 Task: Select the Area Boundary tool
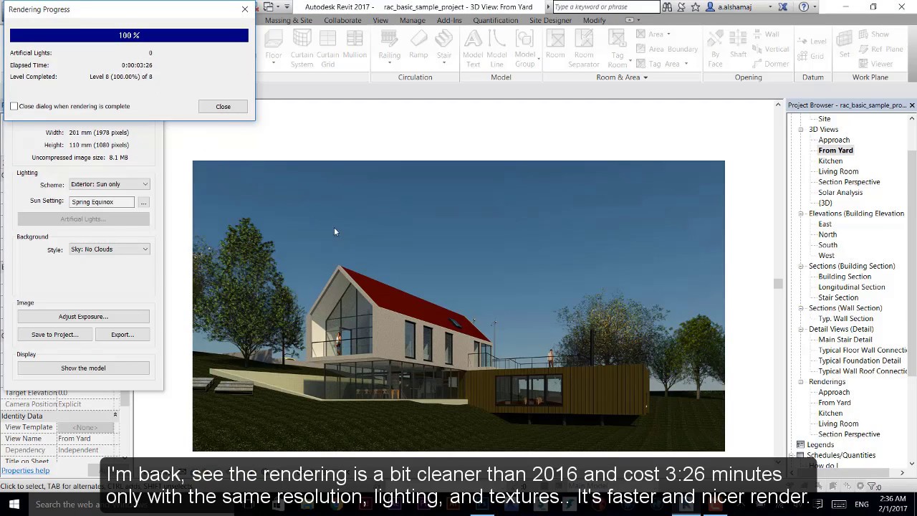pos(666,49)
